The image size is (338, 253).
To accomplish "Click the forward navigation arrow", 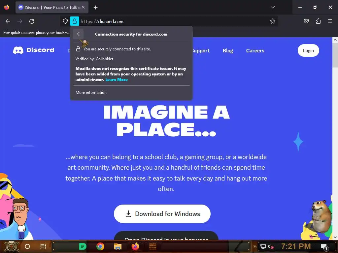I will coord(20,21).
